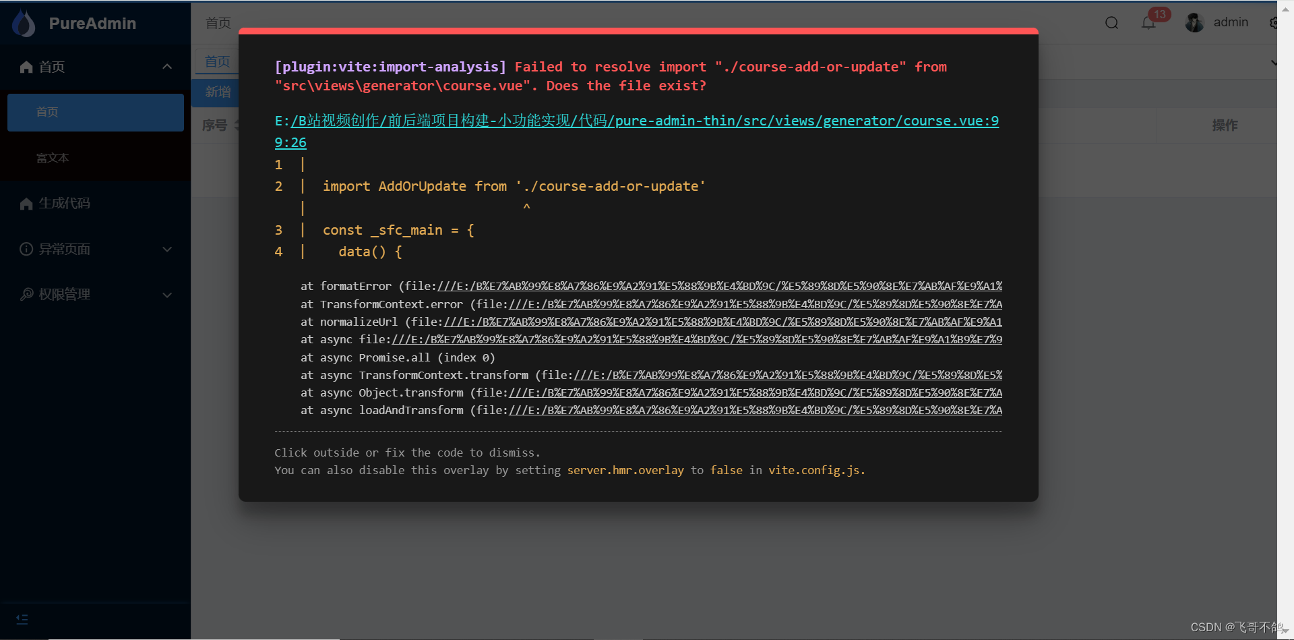Open the async TransformContext.transform stack link
This screenshot has width=1294, height=640.
pyautogui.click(x=788, y=376)
